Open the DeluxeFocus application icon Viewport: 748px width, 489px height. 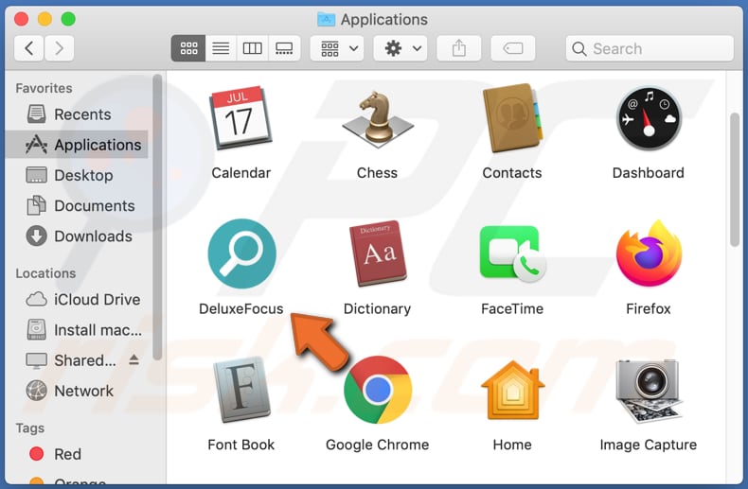(x=241, y=253)
